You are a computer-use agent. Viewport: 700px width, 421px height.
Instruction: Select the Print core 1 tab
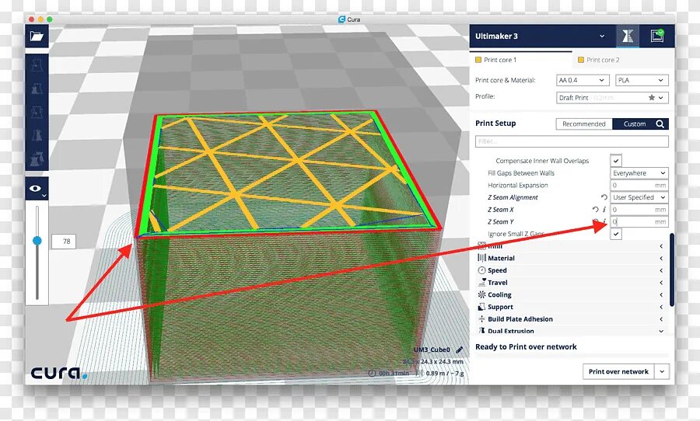[x=520, y=60]
